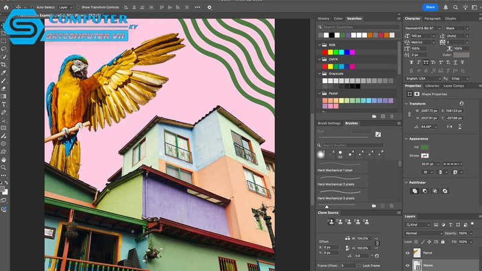The height and width of the screenshot is (271, 482).
Task: Enable the Auto-Select checkbox
Action: coord(33,7)
